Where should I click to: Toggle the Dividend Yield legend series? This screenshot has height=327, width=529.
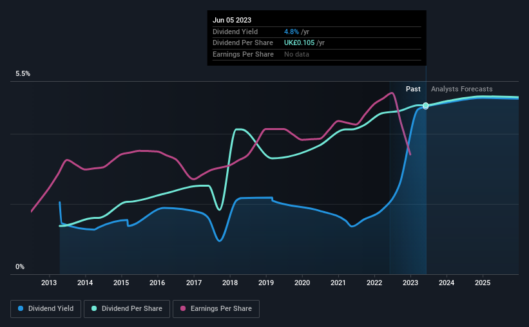[x=46, y=309]
